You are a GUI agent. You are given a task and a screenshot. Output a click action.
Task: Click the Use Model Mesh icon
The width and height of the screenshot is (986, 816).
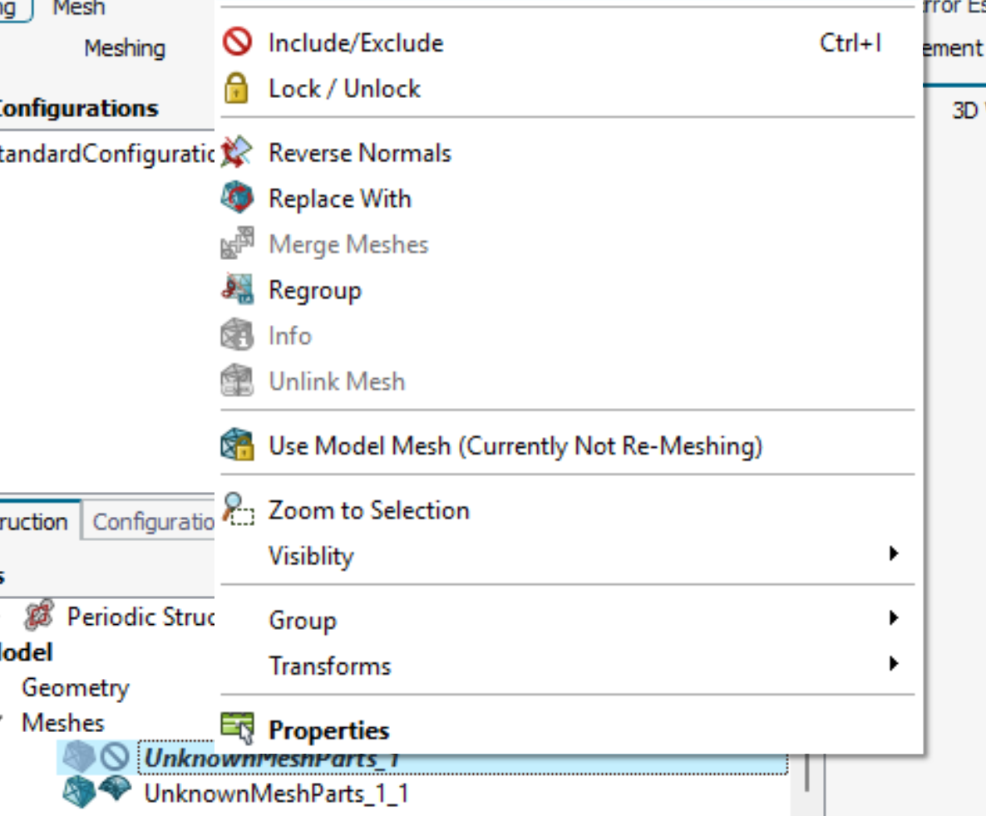point(238,446)
